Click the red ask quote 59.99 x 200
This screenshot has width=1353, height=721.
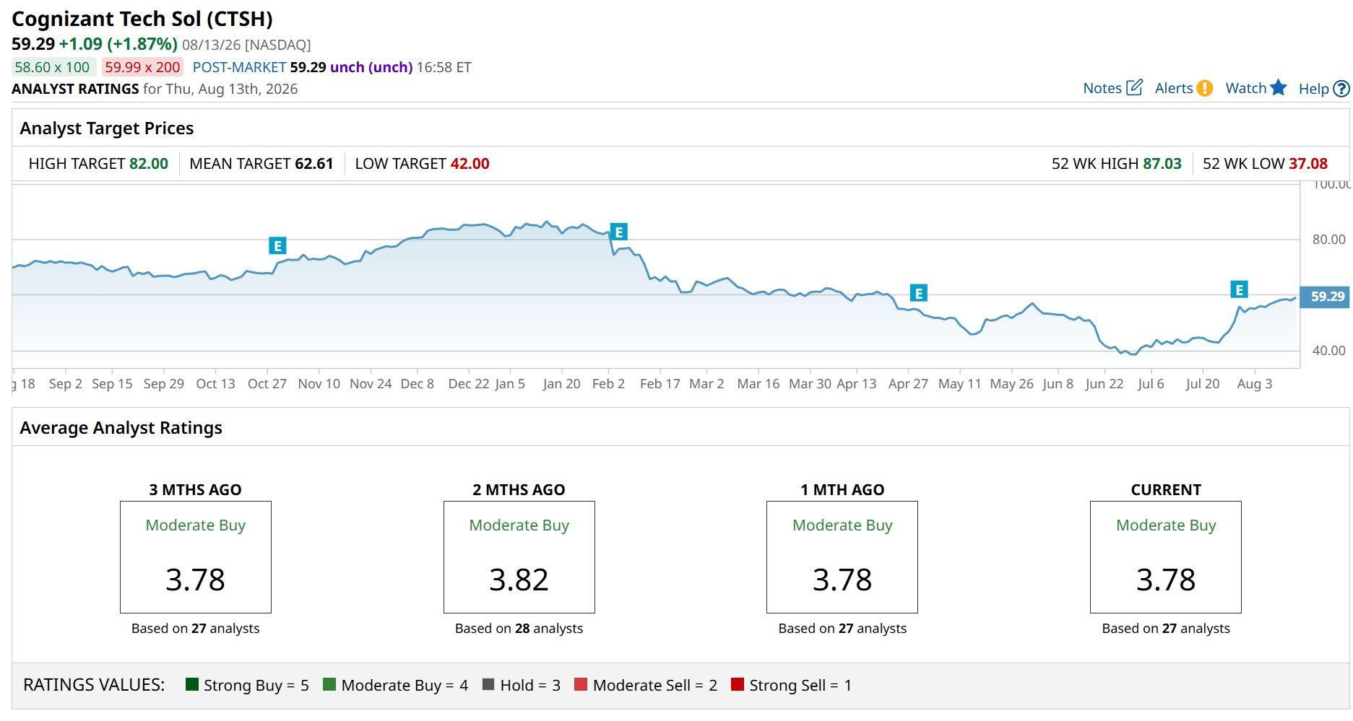[142, 67]
